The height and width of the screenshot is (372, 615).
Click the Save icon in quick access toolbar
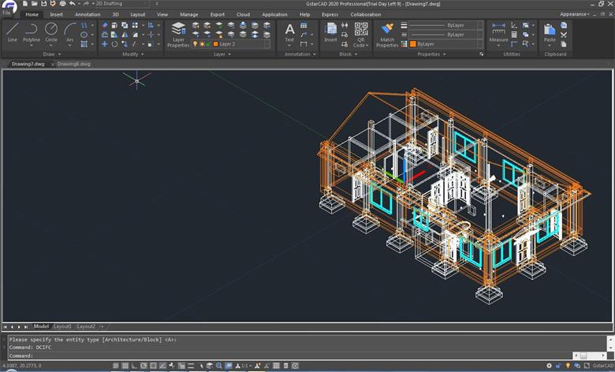[x=43, y=3]
